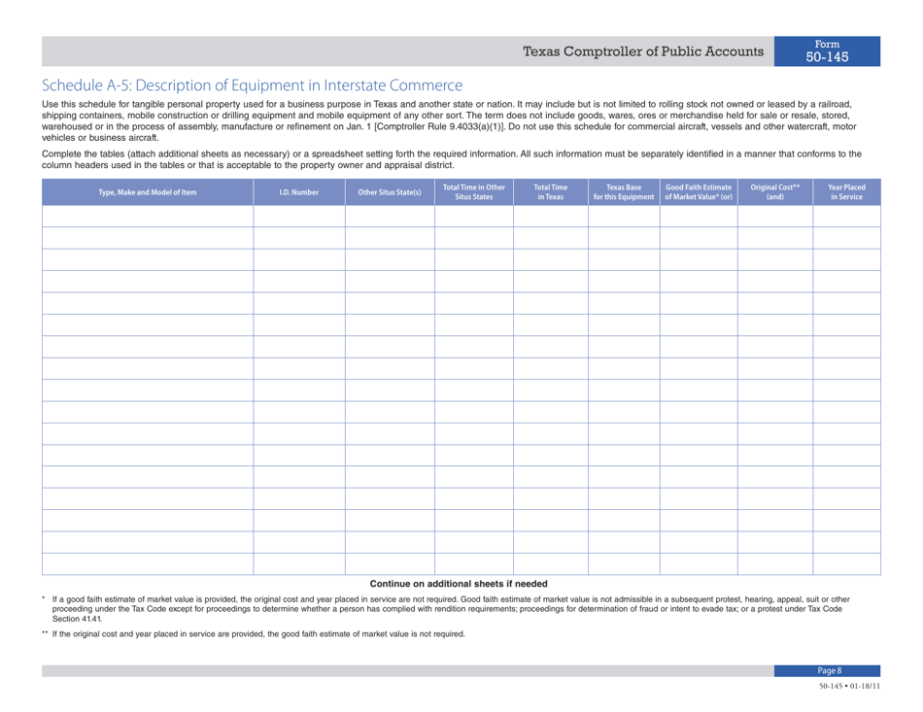This screenshot has height=712, width=923.
Task: Click the 'Texas Base for this Equipment' header
Action: coord(624,192)
